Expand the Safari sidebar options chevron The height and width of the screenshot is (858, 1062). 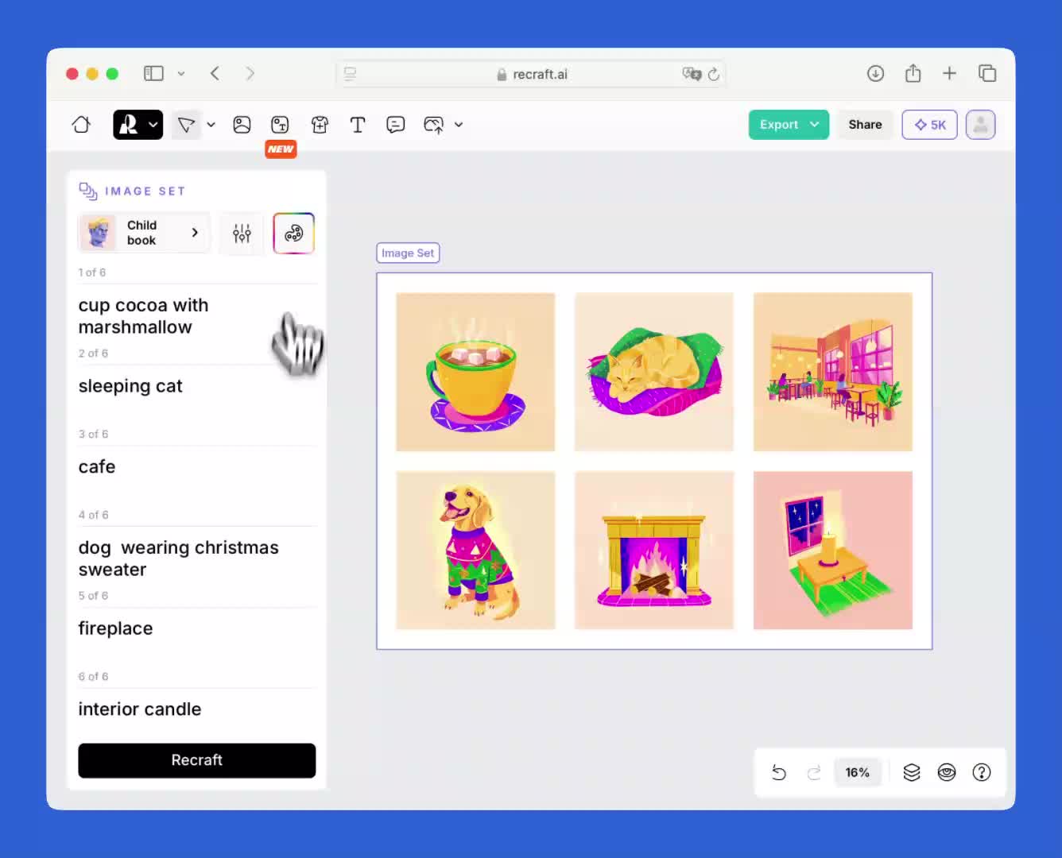[x=181, y=73]
